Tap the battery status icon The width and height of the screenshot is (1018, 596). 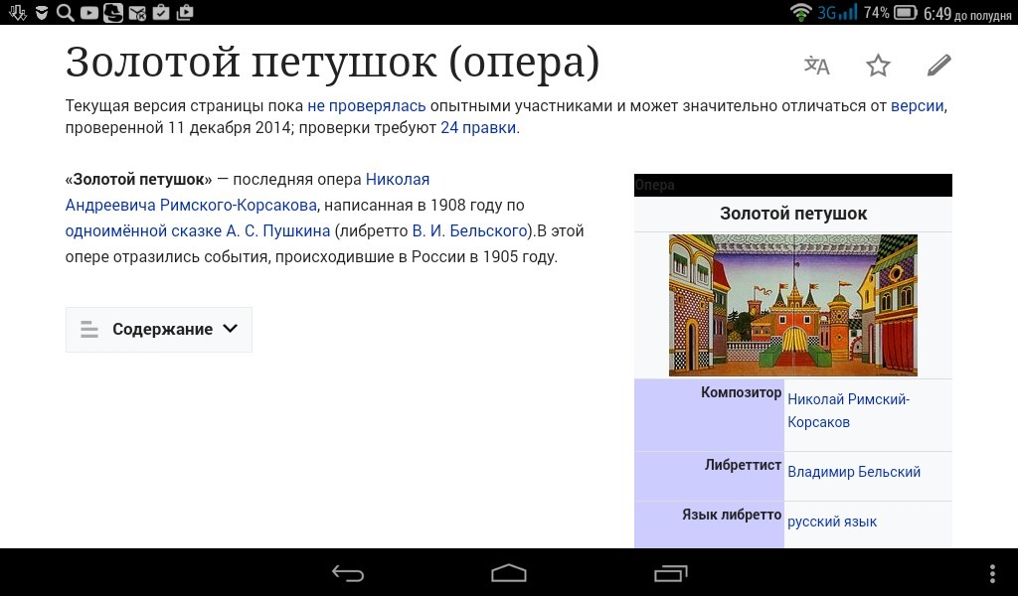[905, 12]
